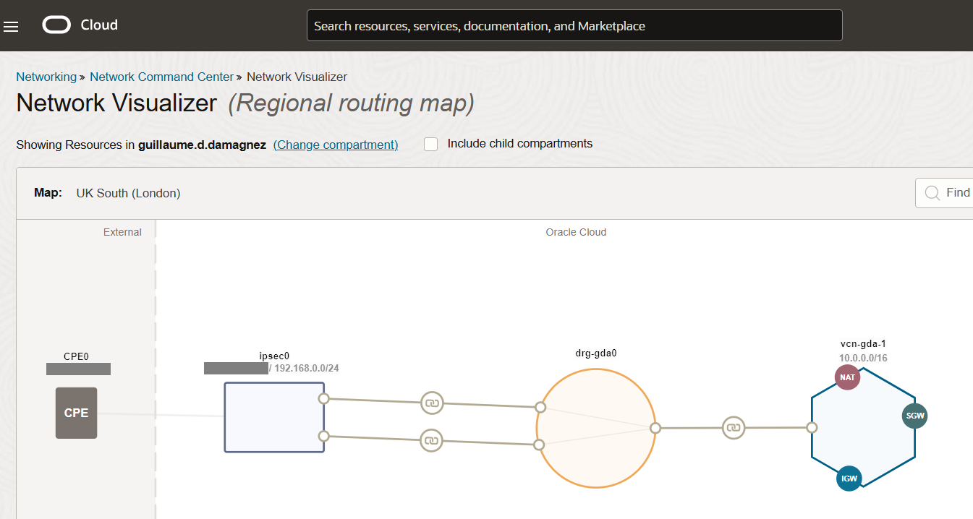Click the DRG to VCN attachment link icon
Viewport: 973px width, 519px height.
coord(734,428)
